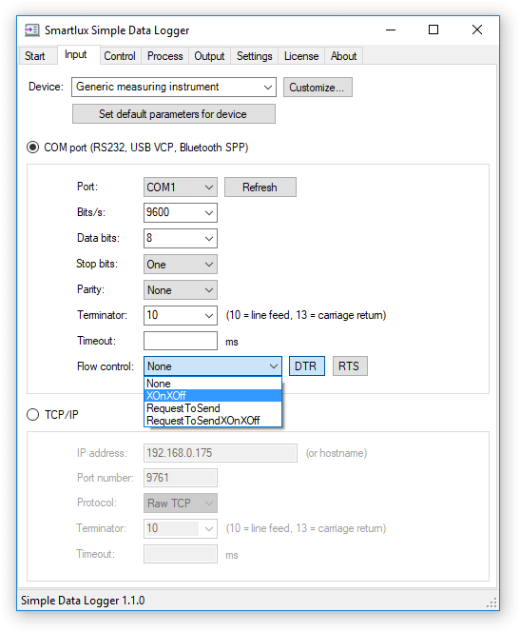Click the Smartlux app icon in title bar
This screenshot has width=520, height=632.
(31, 30)
